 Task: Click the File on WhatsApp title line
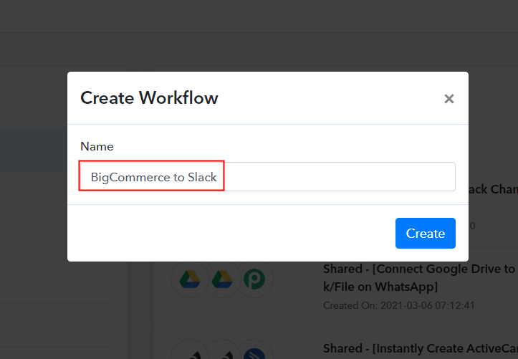[x=380, y=287]
